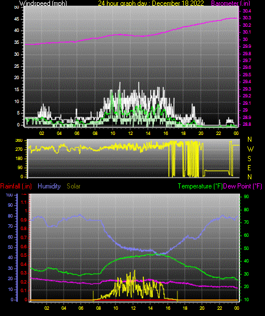Click the W compass direction label
Viewport: 265px width, 316px height.
[x=250, y=149]
